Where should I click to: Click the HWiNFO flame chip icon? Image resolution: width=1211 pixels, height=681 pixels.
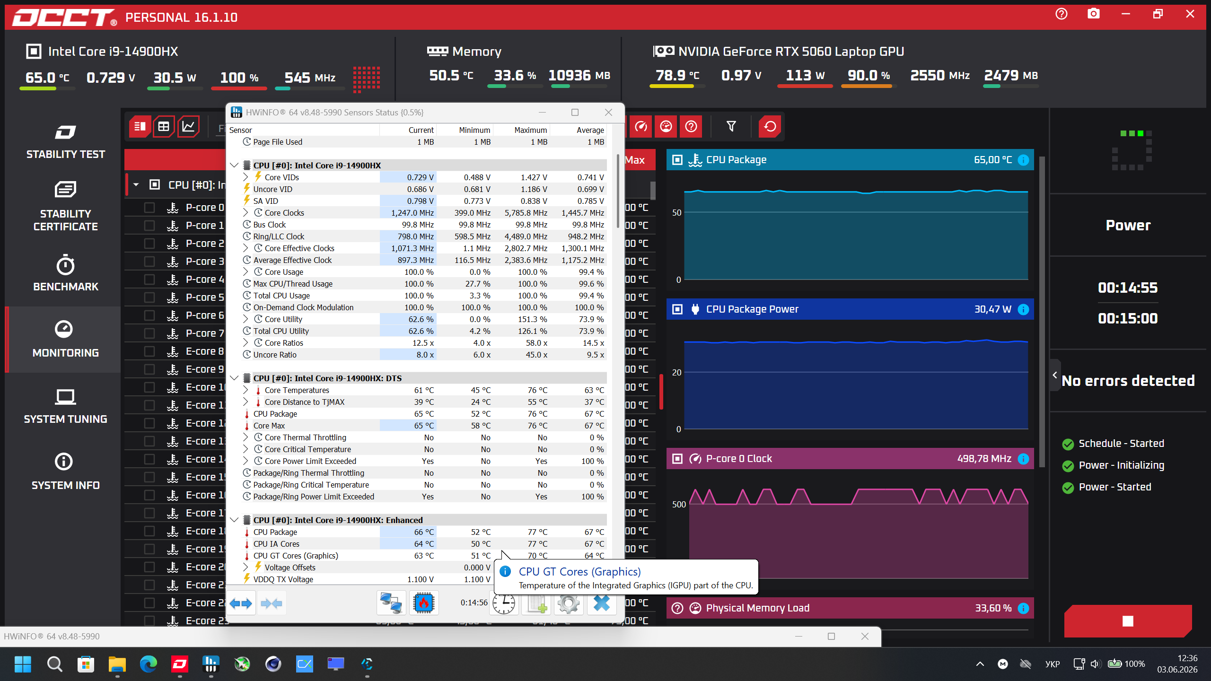423,603
